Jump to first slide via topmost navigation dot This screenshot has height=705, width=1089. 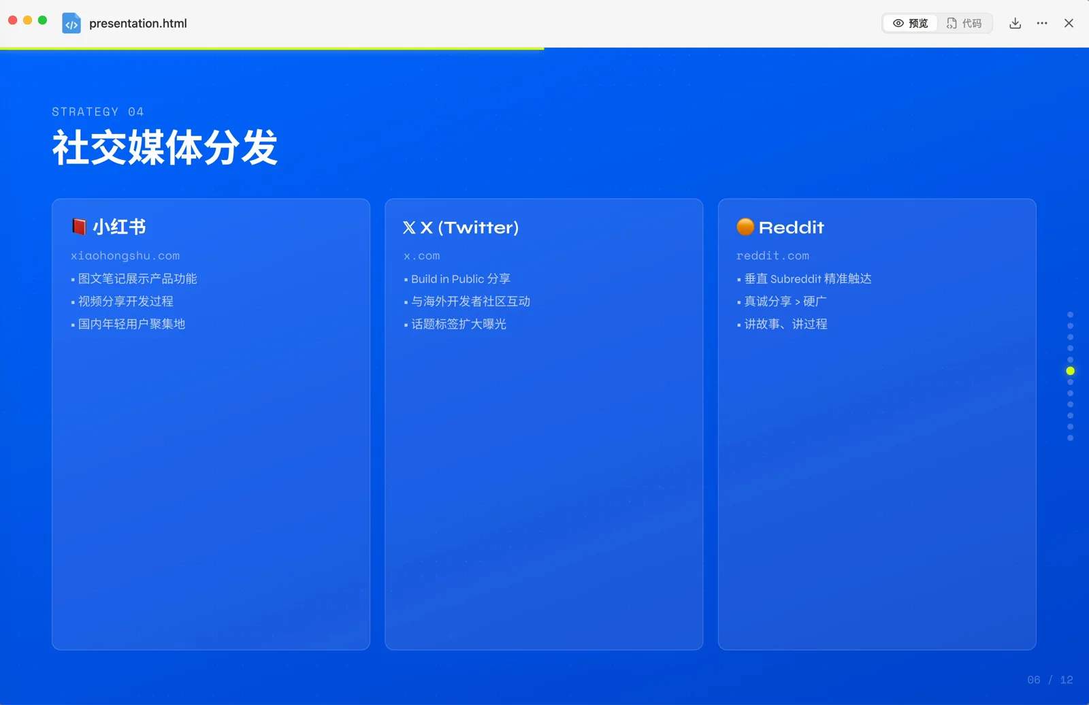tap(1070, 314)
